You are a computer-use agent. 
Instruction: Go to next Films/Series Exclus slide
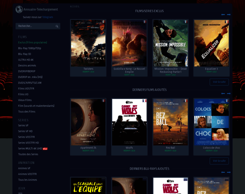(229, 15)
